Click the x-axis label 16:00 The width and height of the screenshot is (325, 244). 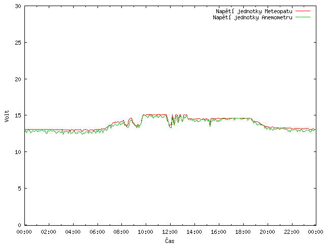218,232
